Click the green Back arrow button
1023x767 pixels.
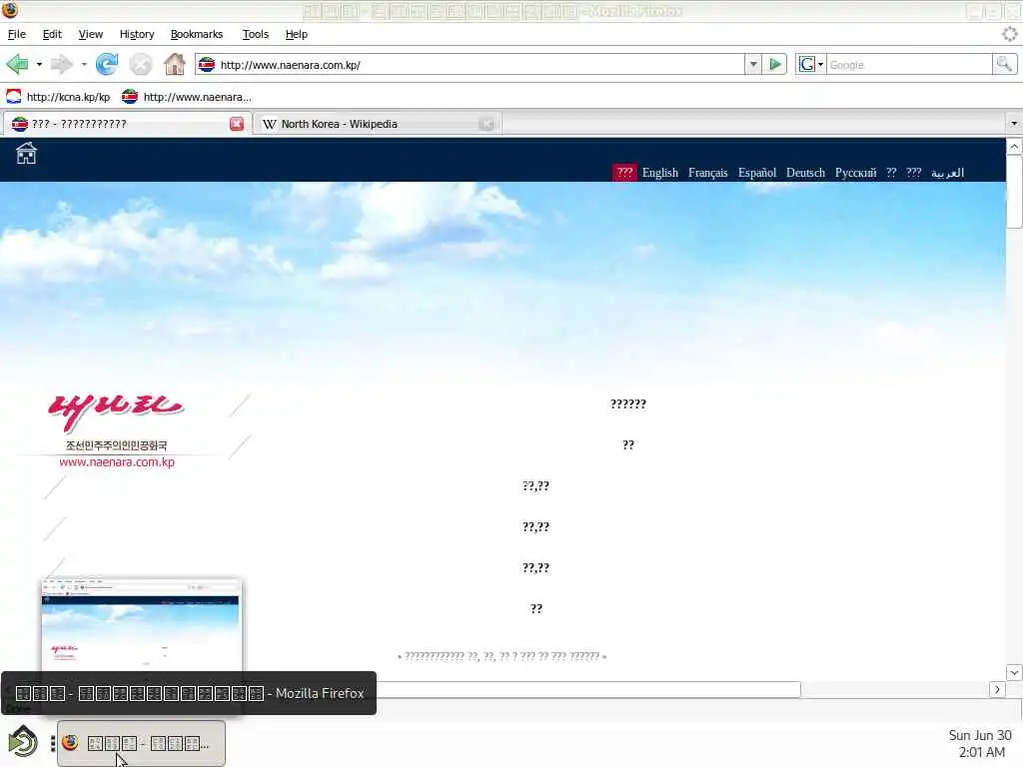point(17,65)
